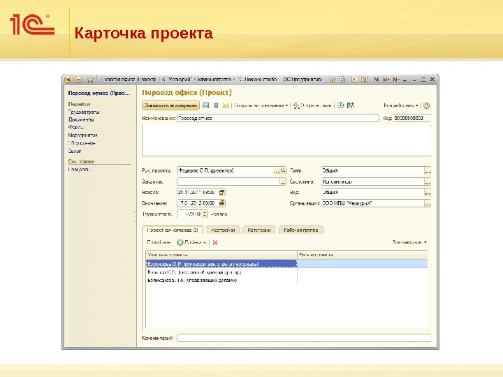Image resolution: width=503 pixels, height=377 pixels.
Task: Click into the Код input field
Action: [x=412, y=118]
